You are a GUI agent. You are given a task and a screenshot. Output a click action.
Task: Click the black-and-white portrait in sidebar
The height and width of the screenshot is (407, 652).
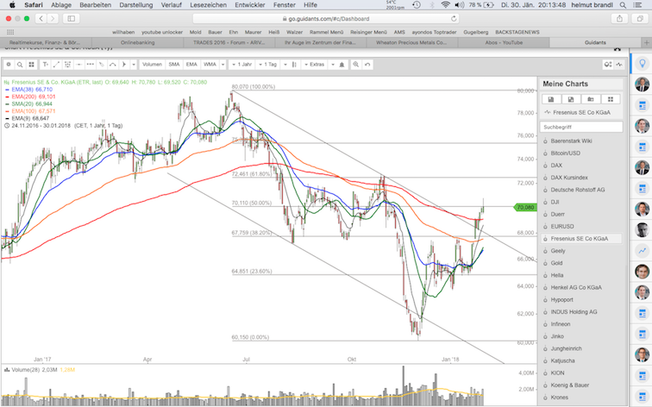point(642,230)
